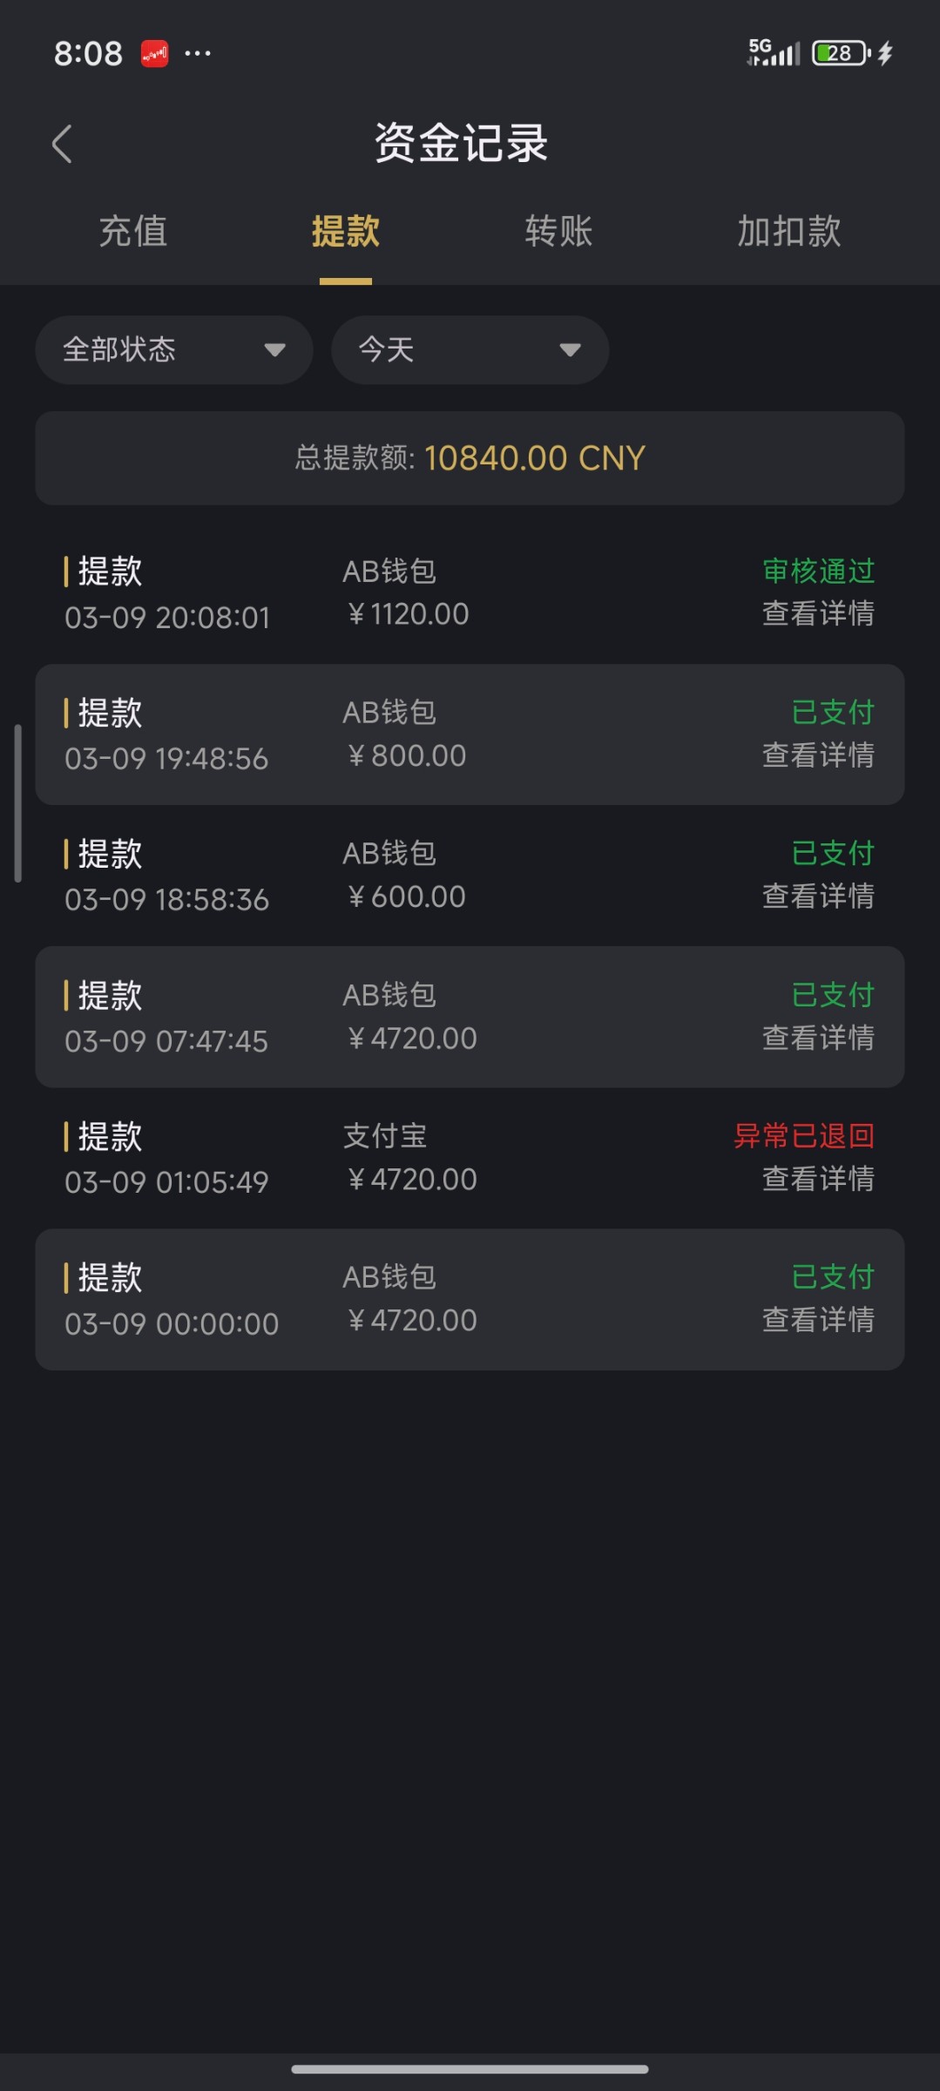Open the 全部状态 status filter dropdown
This screenshot has height=2091, width=940.
(x=174, y=350)
